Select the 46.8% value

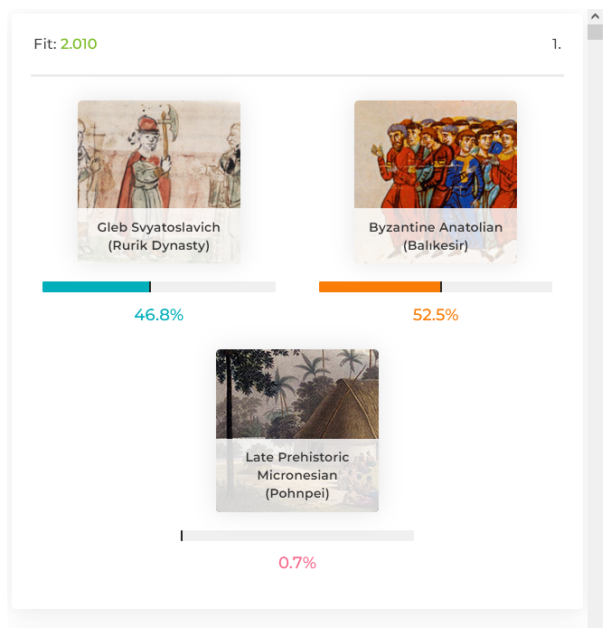(x=159, y=315)
